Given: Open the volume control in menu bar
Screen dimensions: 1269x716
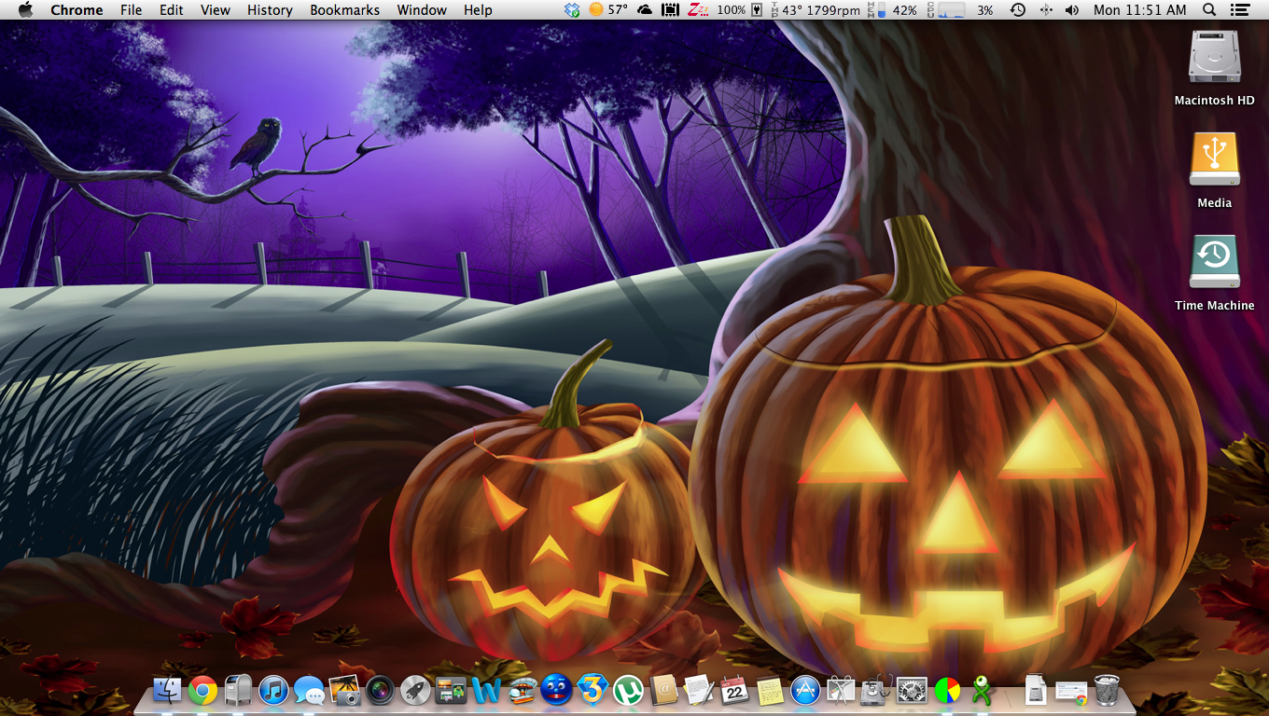Looking at the screenshot, I should (x=1072, y=10).
